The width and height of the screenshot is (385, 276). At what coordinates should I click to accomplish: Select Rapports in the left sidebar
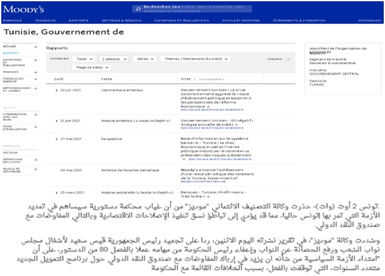tap(11, 53)
